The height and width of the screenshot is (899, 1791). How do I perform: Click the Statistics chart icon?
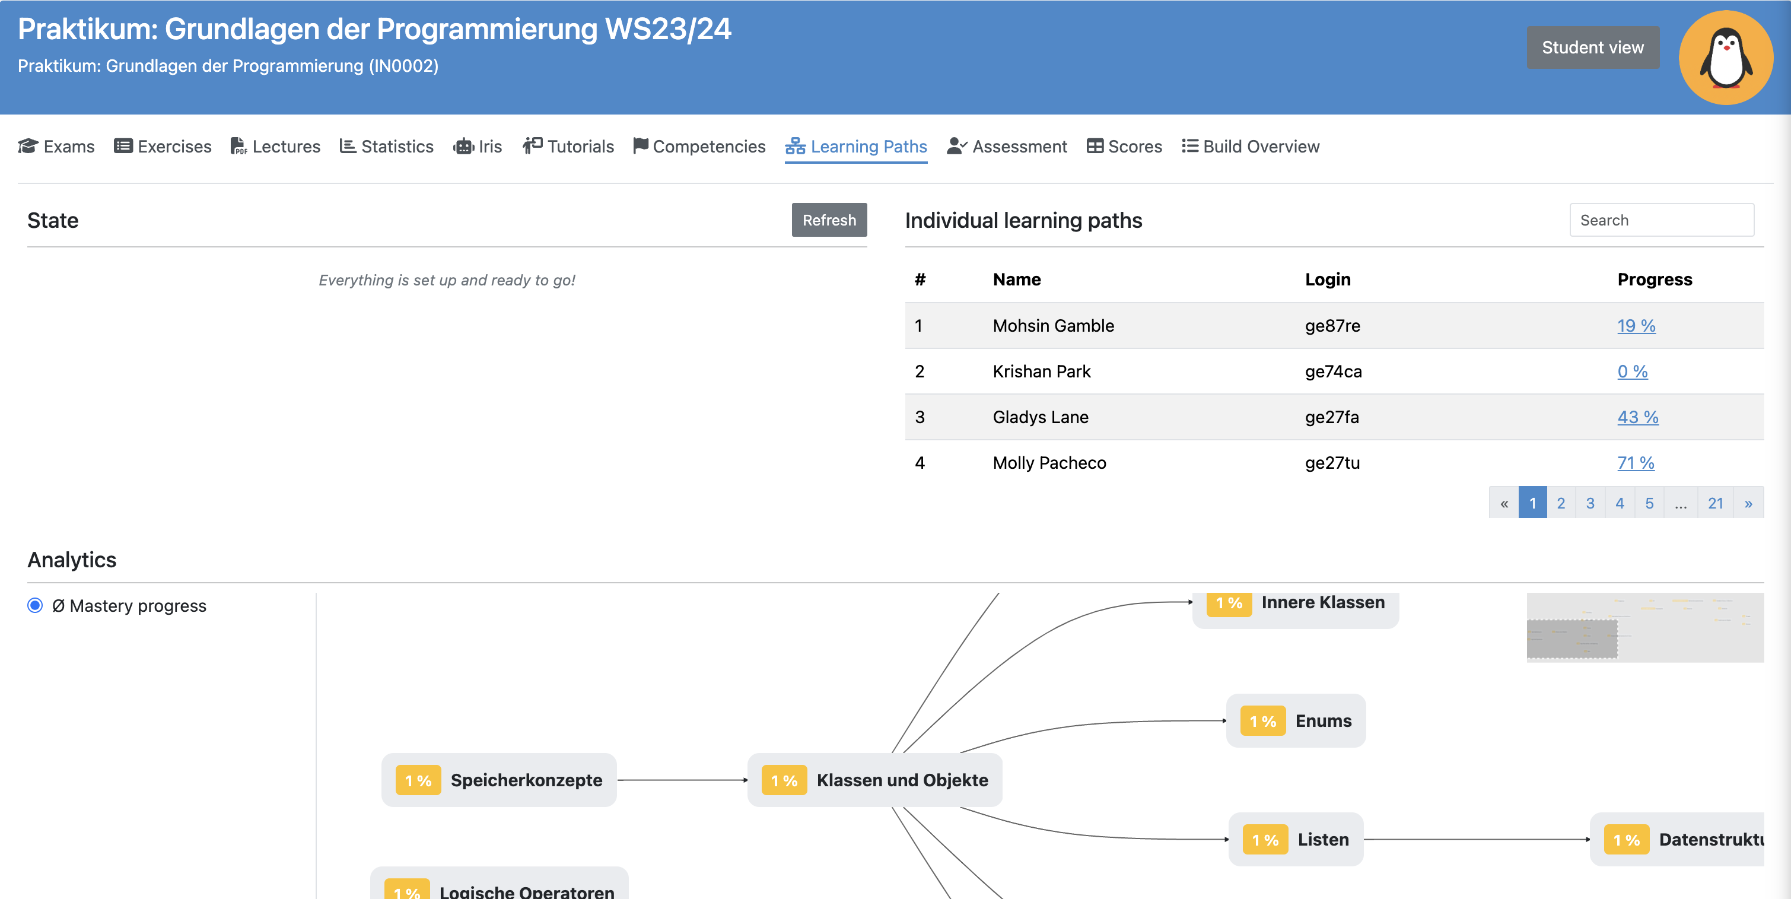coord(348,146)
